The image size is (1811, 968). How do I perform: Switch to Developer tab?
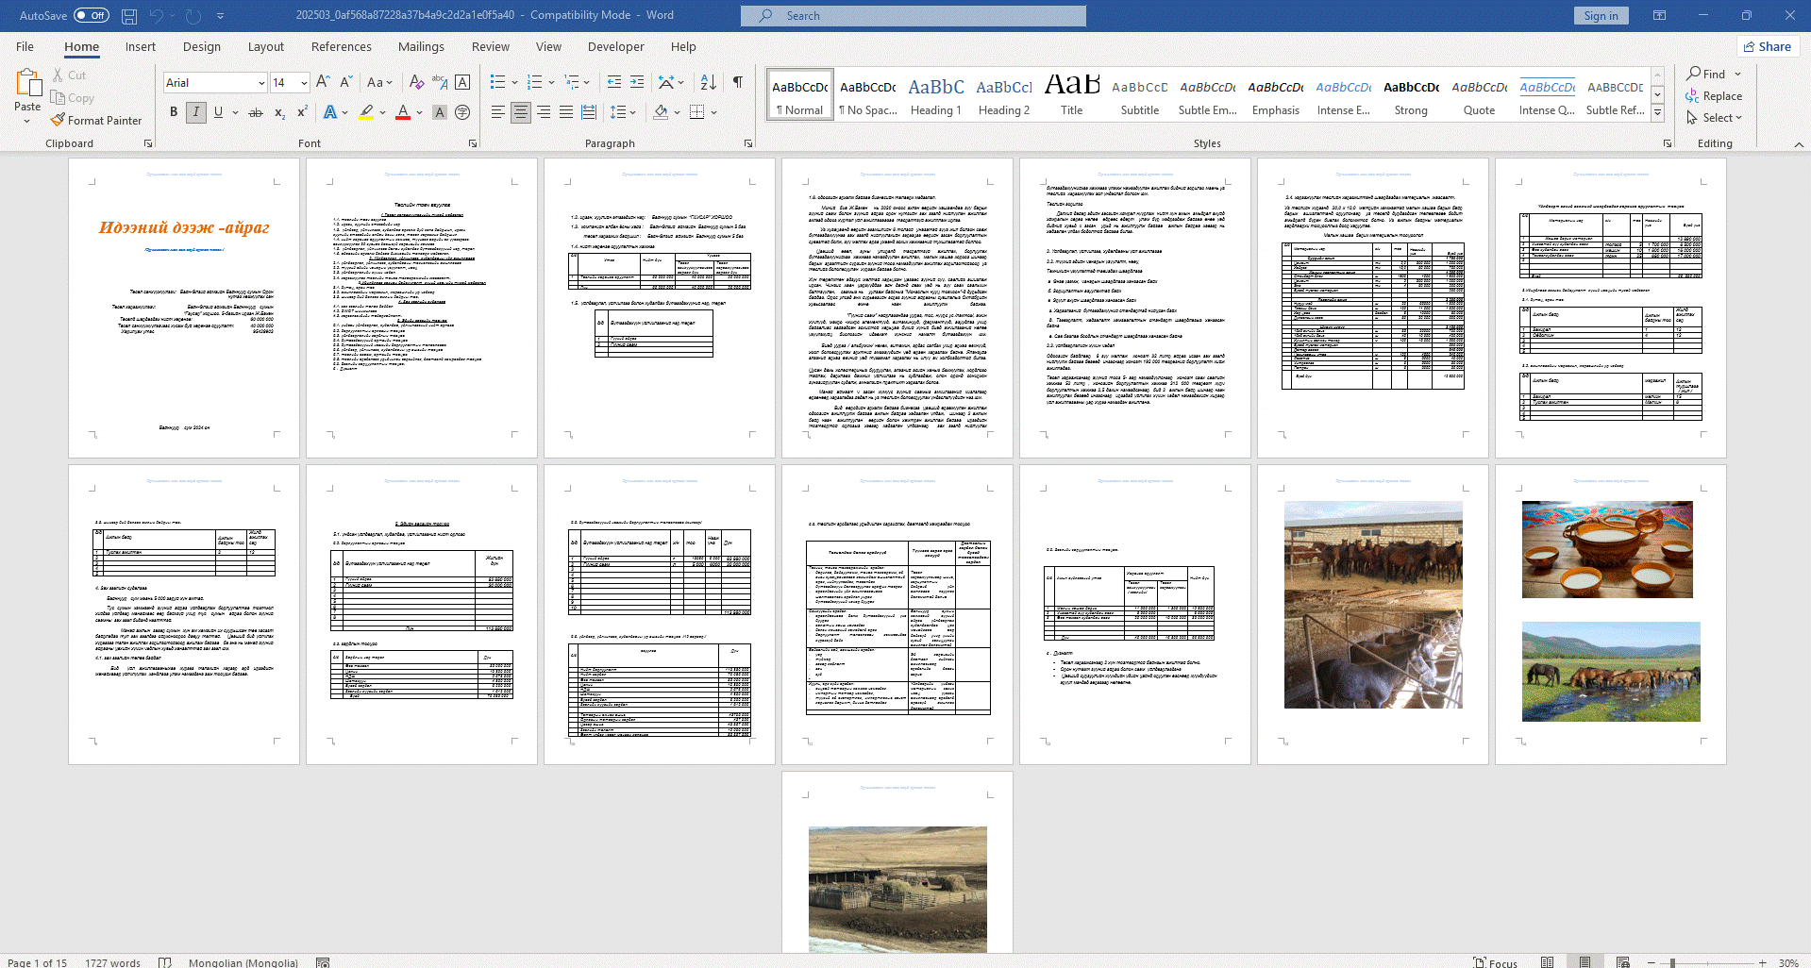click(616, 46)
